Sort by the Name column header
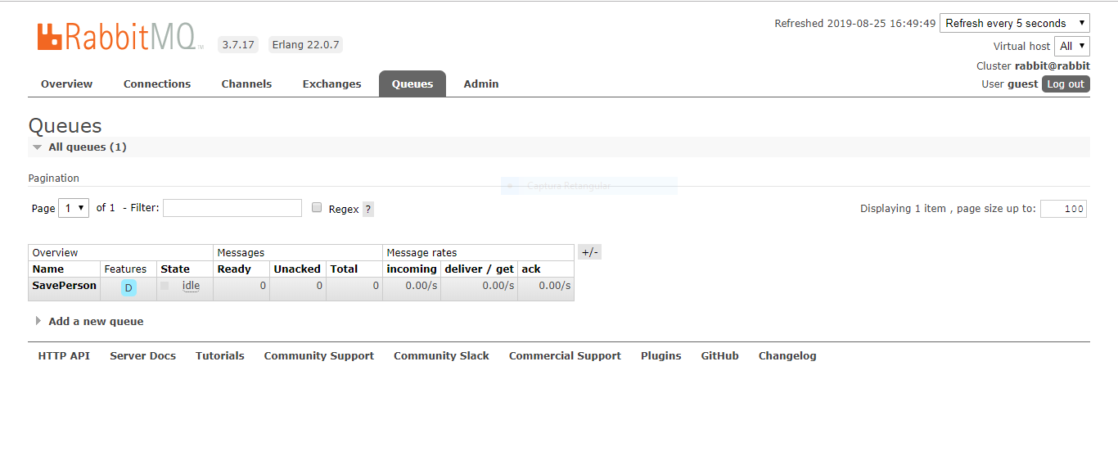 48,269
